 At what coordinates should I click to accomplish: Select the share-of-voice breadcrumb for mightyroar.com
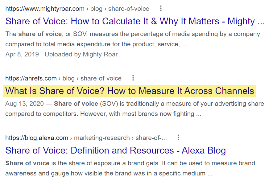pos(129,9)
